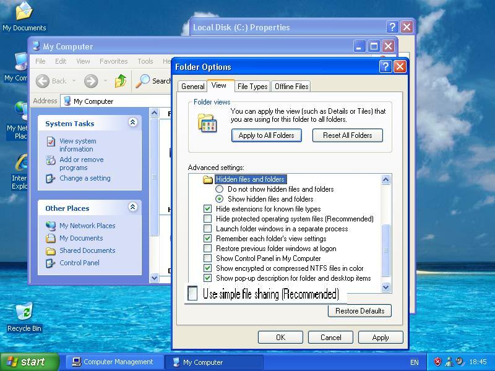The height and width of the screenshot is (371, 495).
Task: Click the Up folder toolbar icon
Action: pos(121,81)
